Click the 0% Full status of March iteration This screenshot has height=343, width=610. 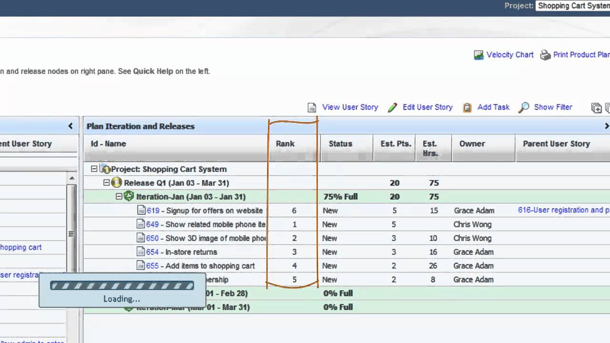point(338,307)
